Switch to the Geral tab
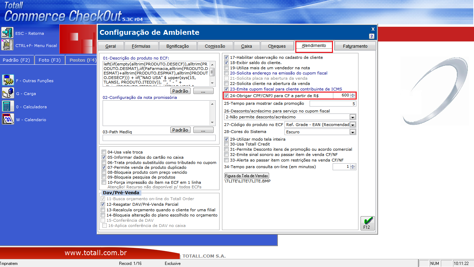The height and width of the screenshot is (267, 474). pos(111,46)
